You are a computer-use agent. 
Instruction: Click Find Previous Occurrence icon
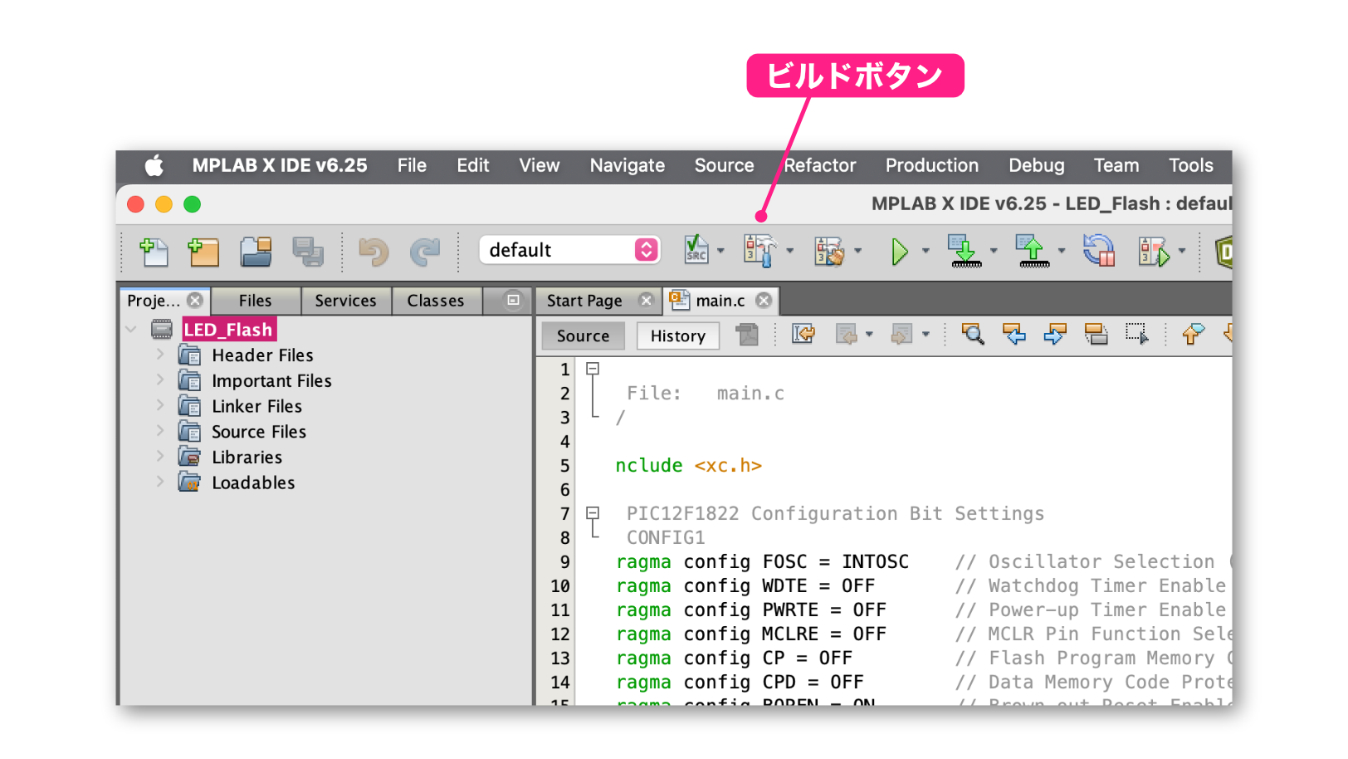point(1013,335)
